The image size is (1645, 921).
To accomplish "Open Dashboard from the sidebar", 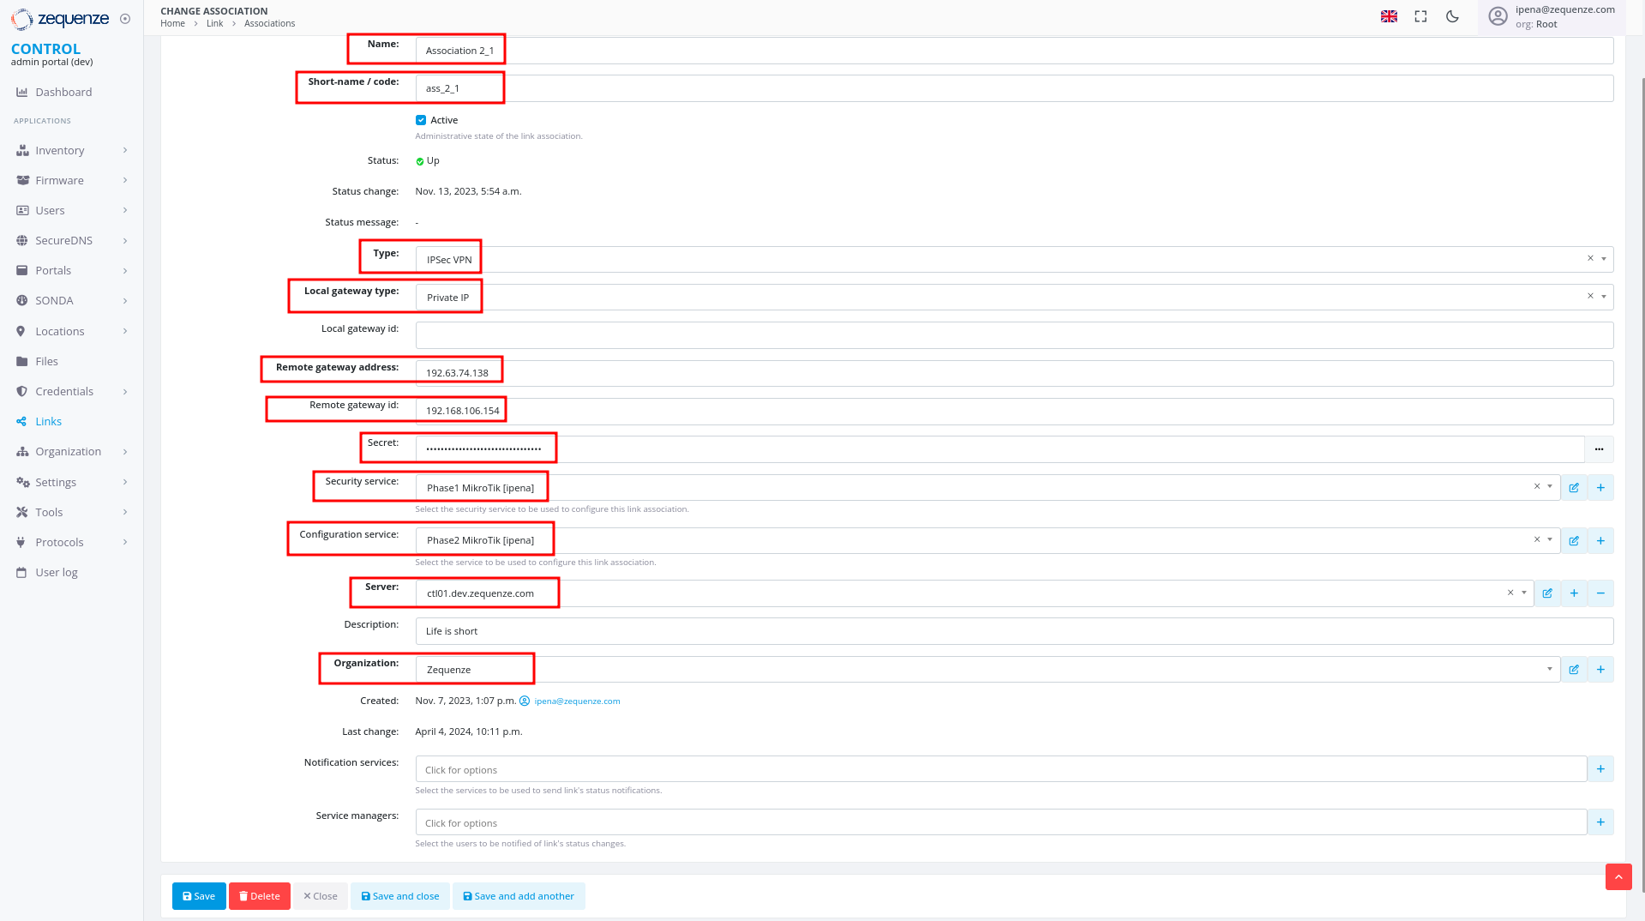I will [x=63, y=93].
